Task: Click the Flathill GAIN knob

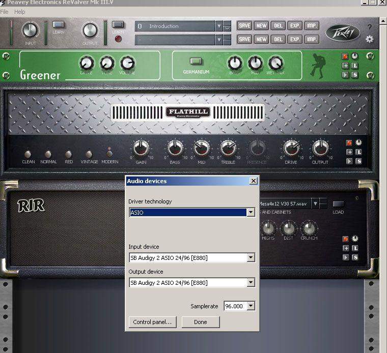Action: [x=141, y=148]
